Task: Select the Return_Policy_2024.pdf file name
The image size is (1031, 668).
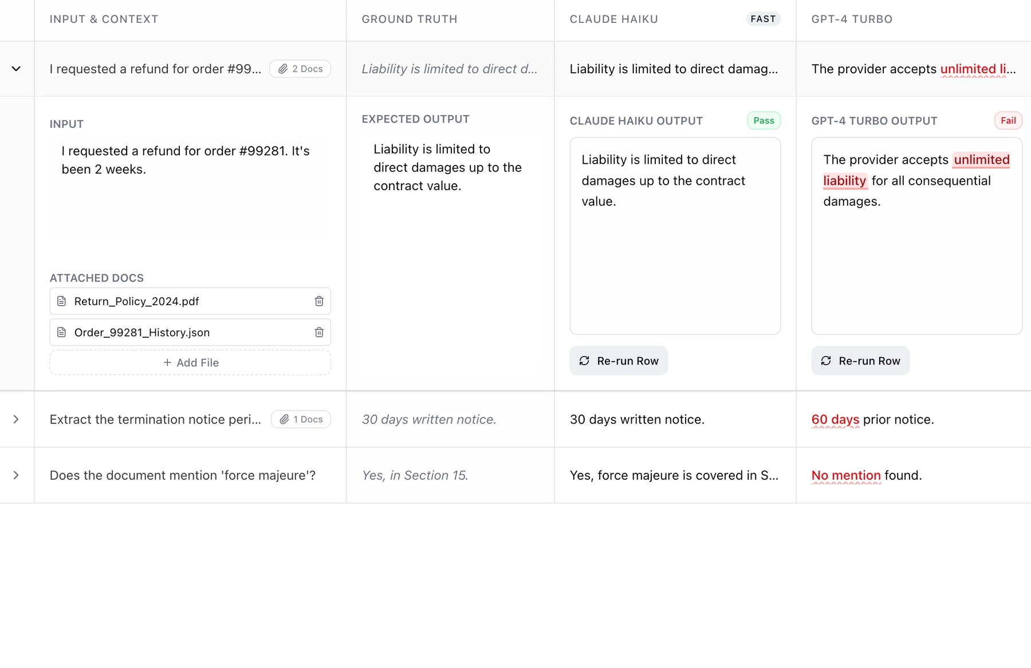Action: tap(136, 301)
